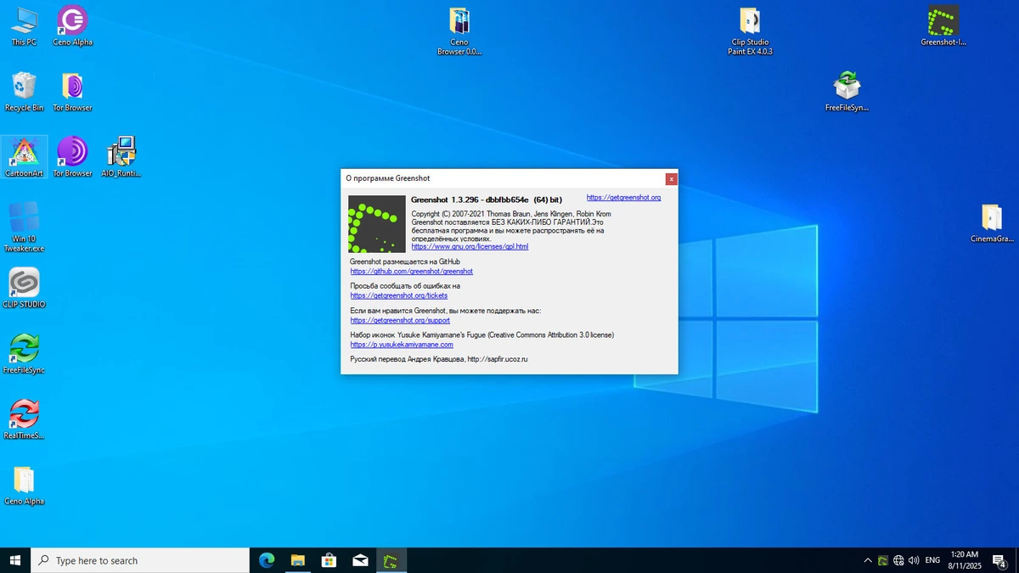Click the Copyright 2007-2021 line

click(x=510, y=214)
